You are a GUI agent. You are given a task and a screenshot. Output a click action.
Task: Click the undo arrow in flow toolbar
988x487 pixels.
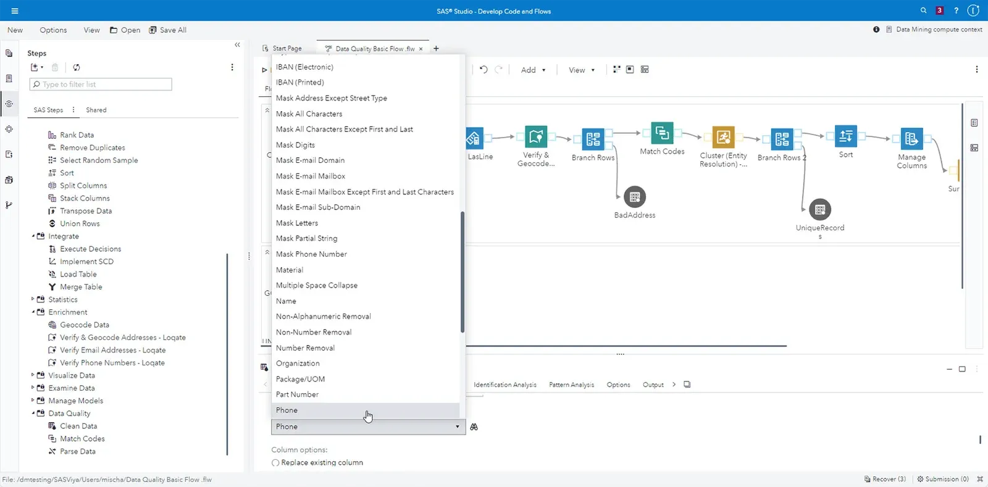coord(484,70)
